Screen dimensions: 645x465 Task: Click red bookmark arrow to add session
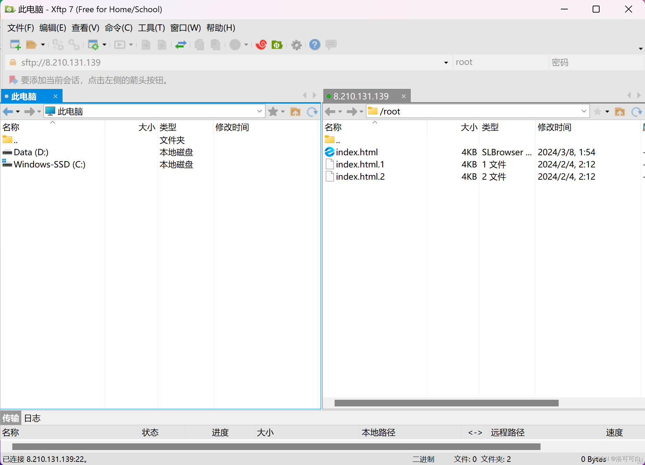coord(13,80)
